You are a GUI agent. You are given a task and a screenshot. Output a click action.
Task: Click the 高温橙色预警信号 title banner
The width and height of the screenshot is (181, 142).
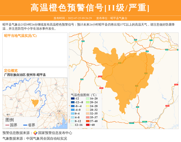(x=90, y=8)
